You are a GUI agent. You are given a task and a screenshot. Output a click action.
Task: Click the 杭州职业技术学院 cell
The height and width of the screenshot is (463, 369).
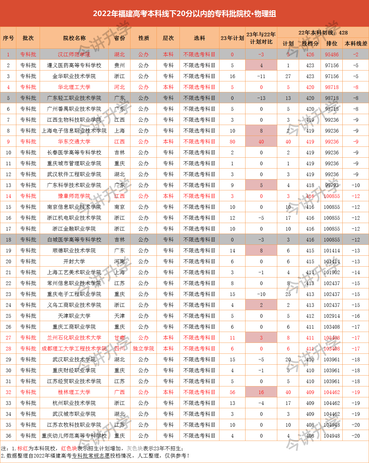74,403
